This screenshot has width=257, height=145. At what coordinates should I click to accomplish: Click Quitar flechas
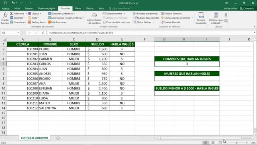[142, 22]
